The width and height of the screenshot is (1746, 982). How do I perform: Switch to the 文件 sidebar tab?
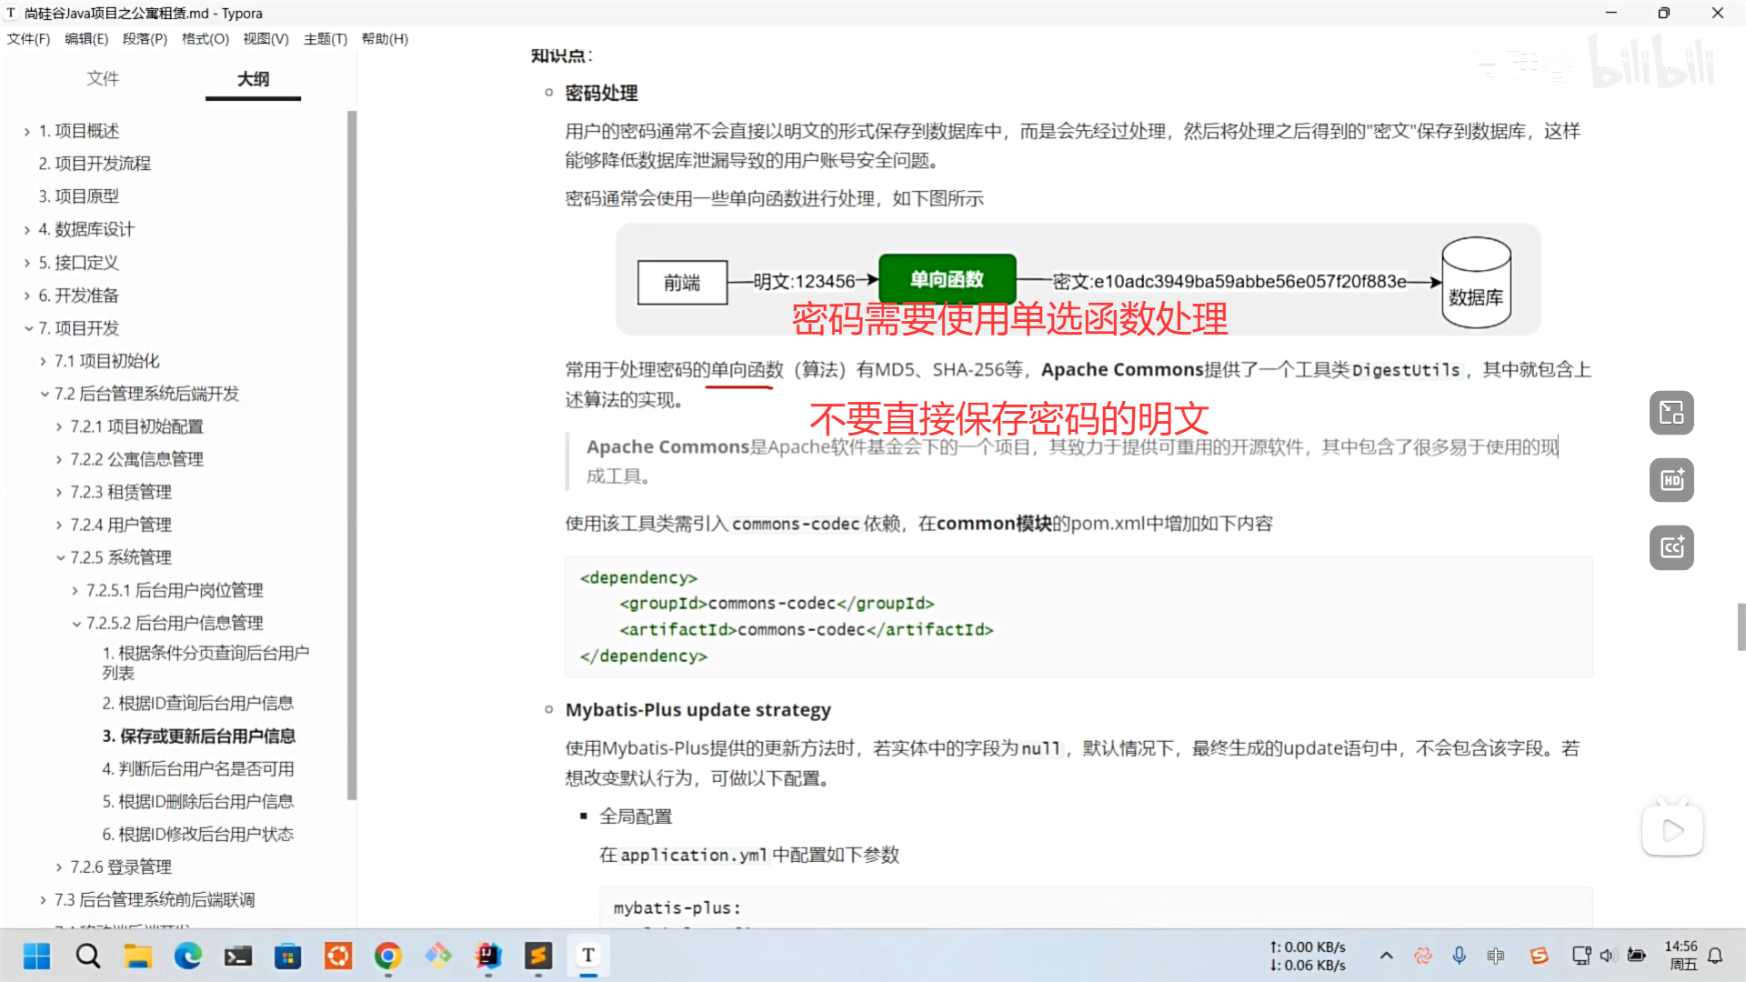click(103, 79)
